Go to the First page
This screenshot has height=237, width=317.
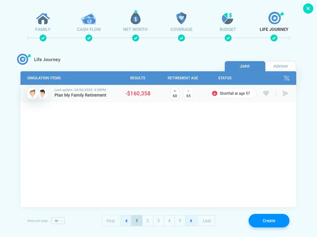tap(110, 221)
